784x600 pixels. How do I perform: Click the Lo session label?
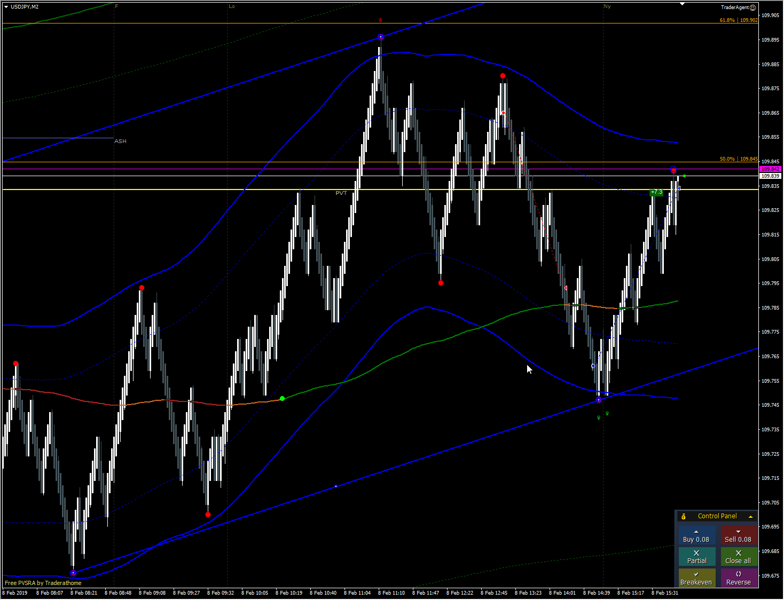(x=232, y=6)
